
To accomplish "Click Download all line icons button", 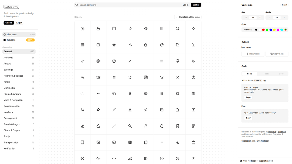I will (188, 17).
